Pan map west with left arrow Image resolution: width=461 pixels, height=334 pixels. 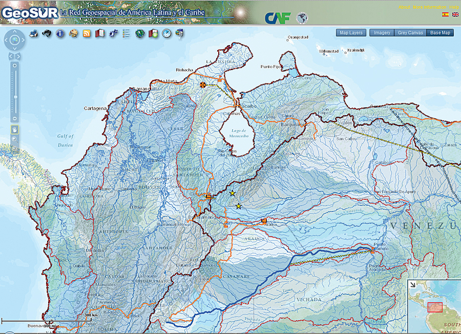(6, 39)
